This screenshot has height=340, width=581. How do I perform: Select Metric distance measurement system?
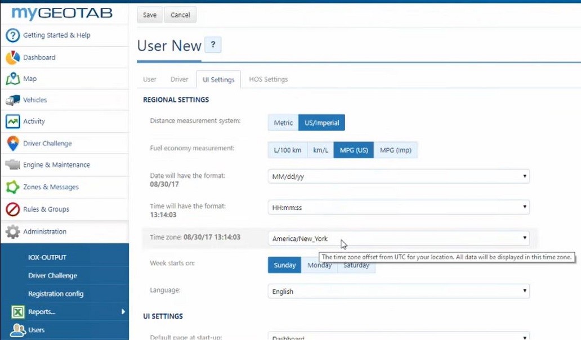tap(283, 123)
